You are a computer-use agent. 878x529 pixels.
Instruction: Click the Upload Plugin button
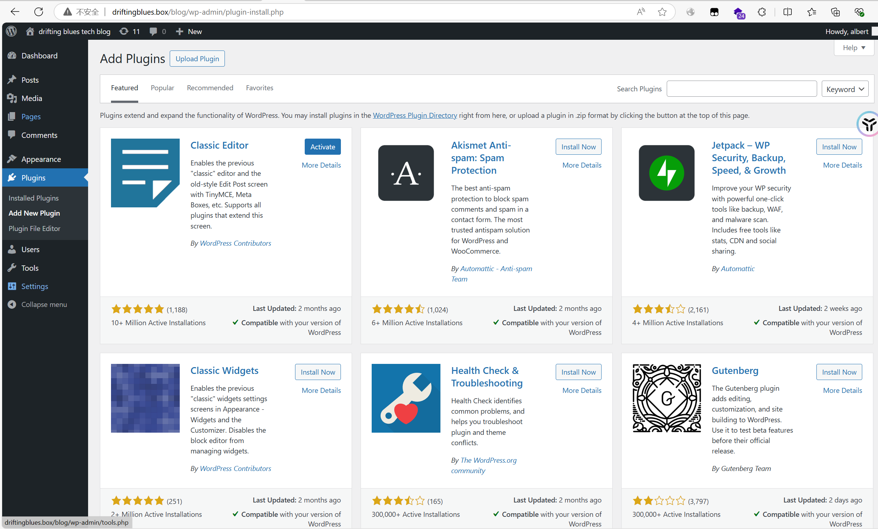click(197, 59)
